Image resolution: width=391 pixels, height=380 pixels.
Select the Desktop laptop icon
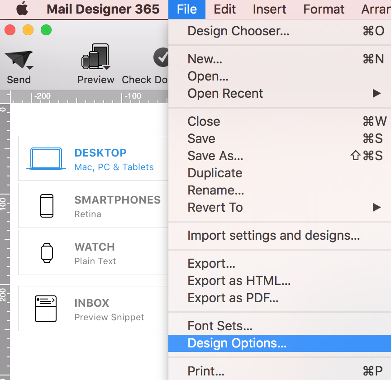[x=46, y=159]
